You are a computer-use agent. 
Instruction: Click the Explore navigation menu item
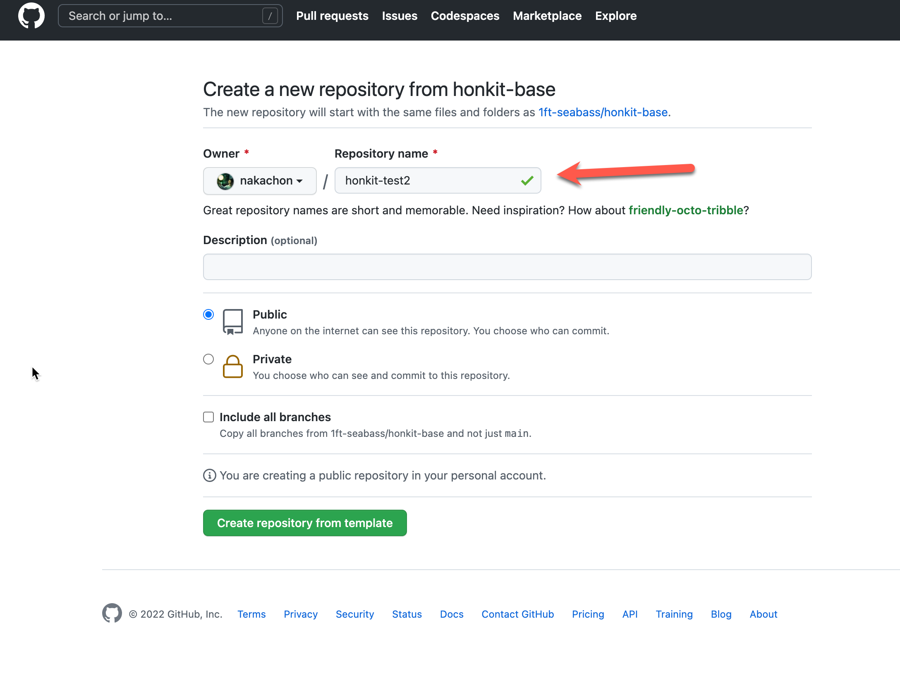[x=615, y=16]
